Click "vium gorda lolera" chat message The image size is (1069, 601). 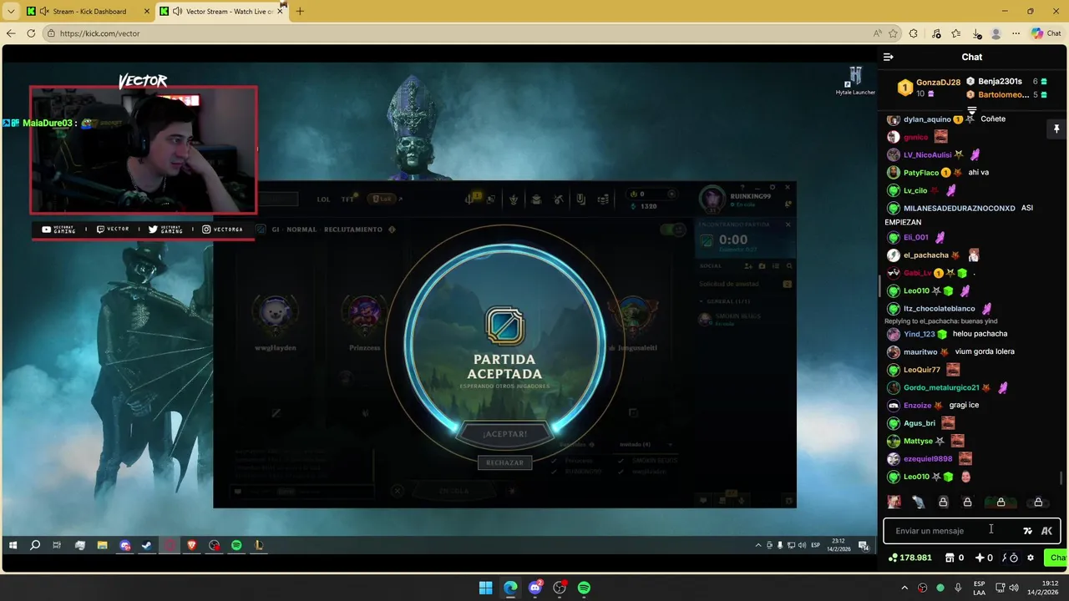985,351
